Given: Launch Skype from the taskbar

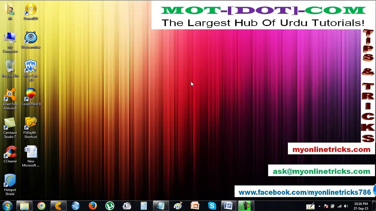Looking at the screenshot, I should point(212,206).
